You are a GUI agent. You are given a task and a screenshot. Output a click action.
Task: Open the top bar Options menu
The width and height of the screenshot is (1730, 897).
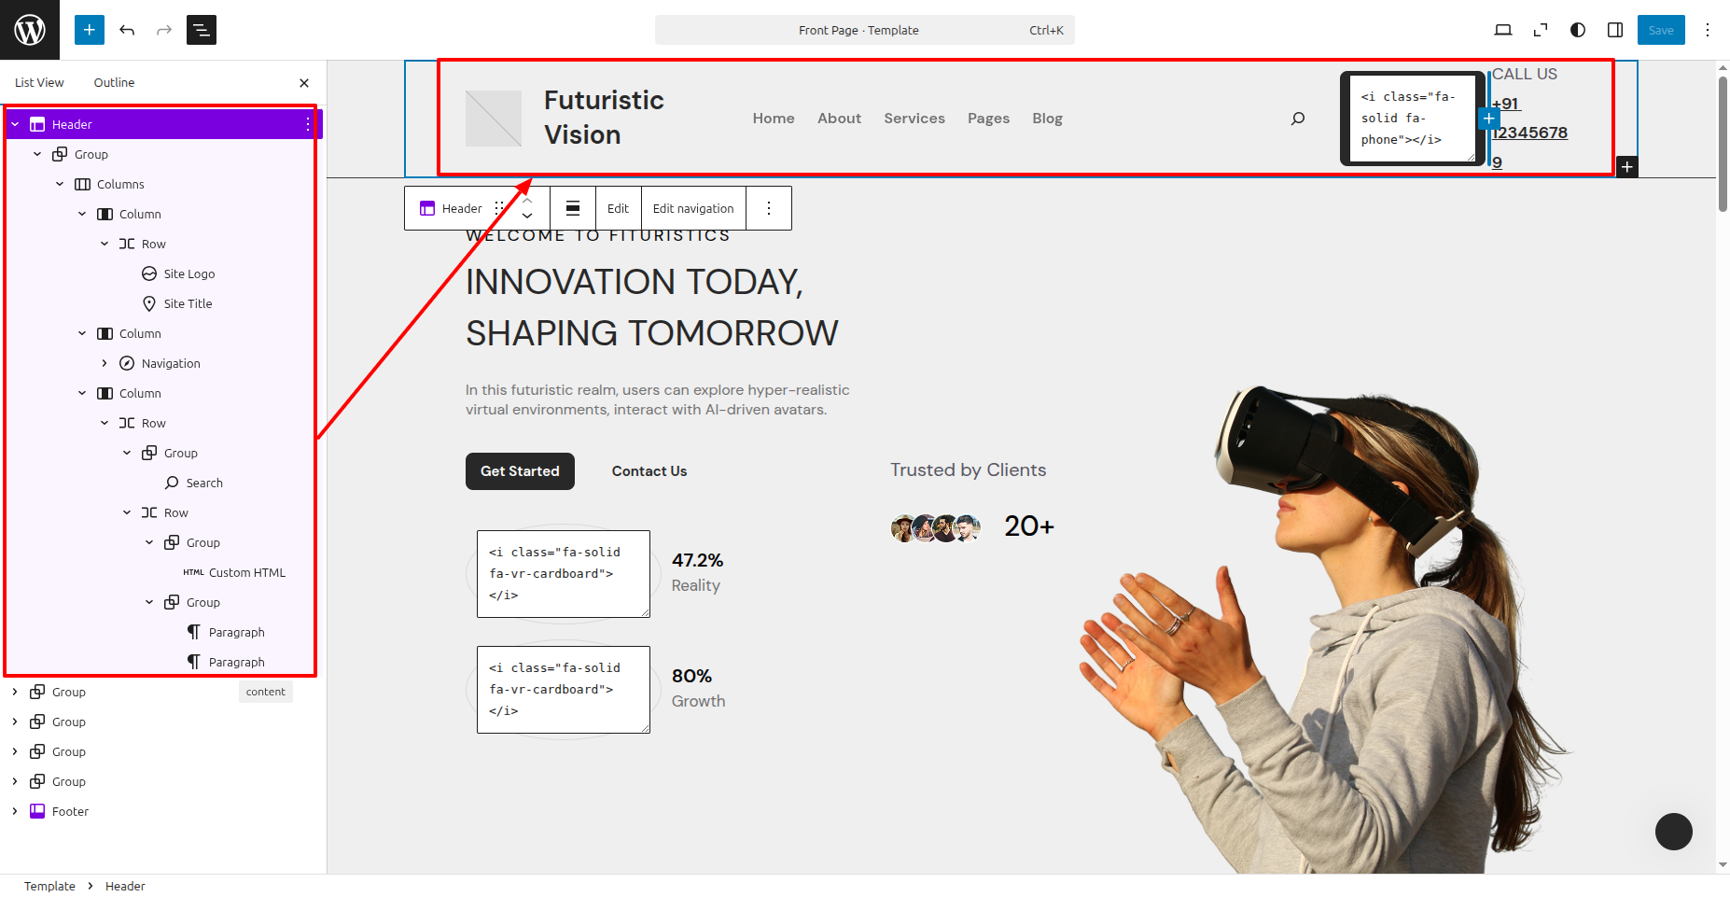pyautogui.click(x=1708, y=30)
